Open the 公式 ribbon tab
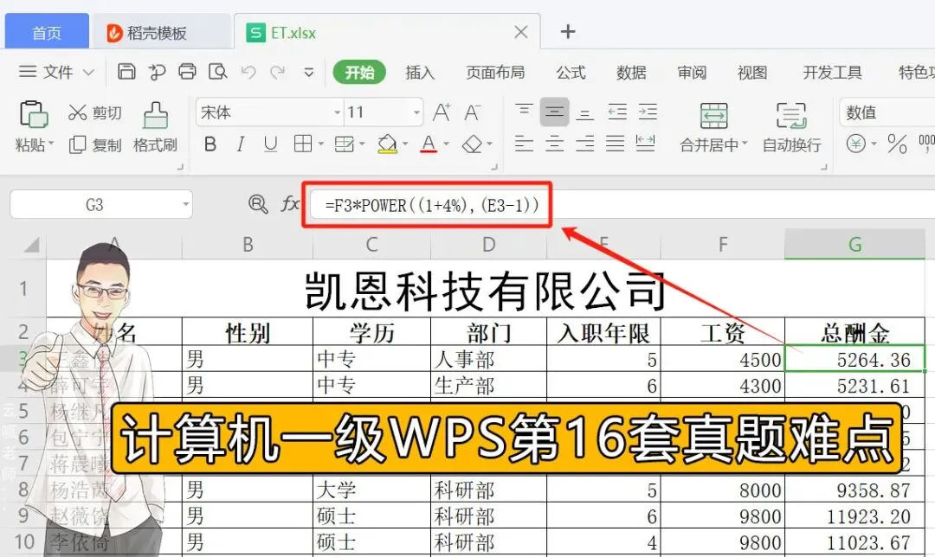The image size is (935, 557). coord(571,73)
